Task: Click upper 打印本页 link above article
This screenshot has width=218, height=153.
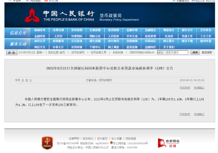Action: pos(185,88)
